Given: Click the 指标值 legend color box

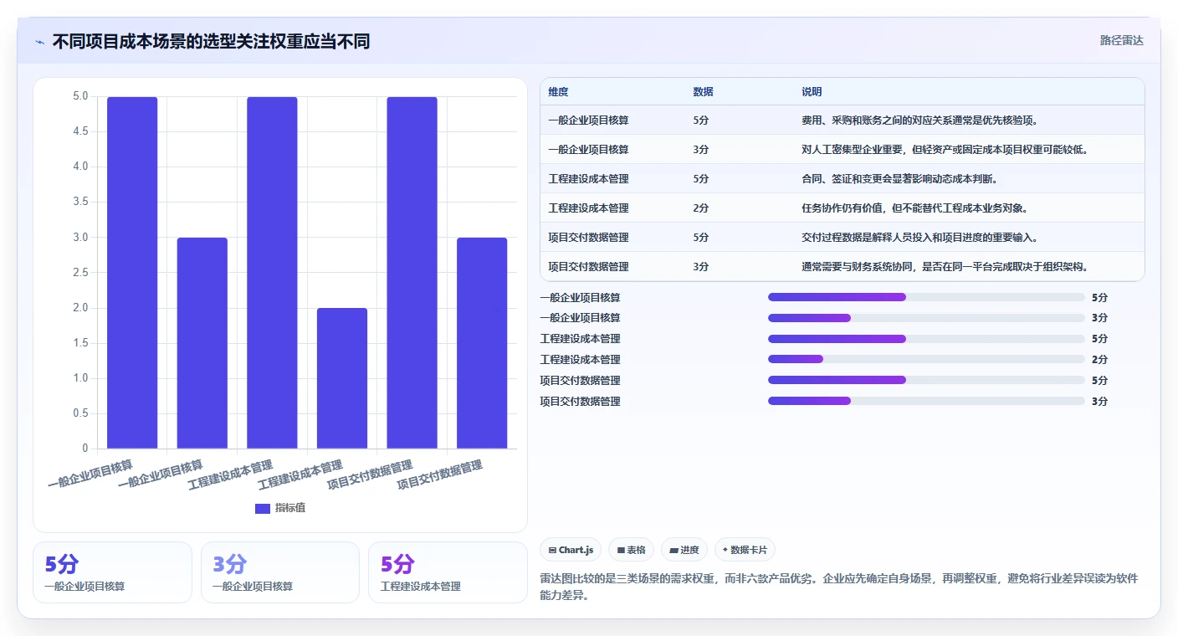Looking at the screenshot, I should [x=263, y=509].
